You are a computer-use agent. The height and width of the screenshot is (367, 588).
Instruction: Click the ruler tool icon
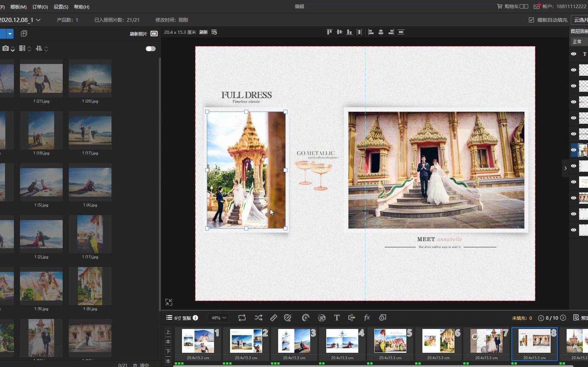click(274, 318)
